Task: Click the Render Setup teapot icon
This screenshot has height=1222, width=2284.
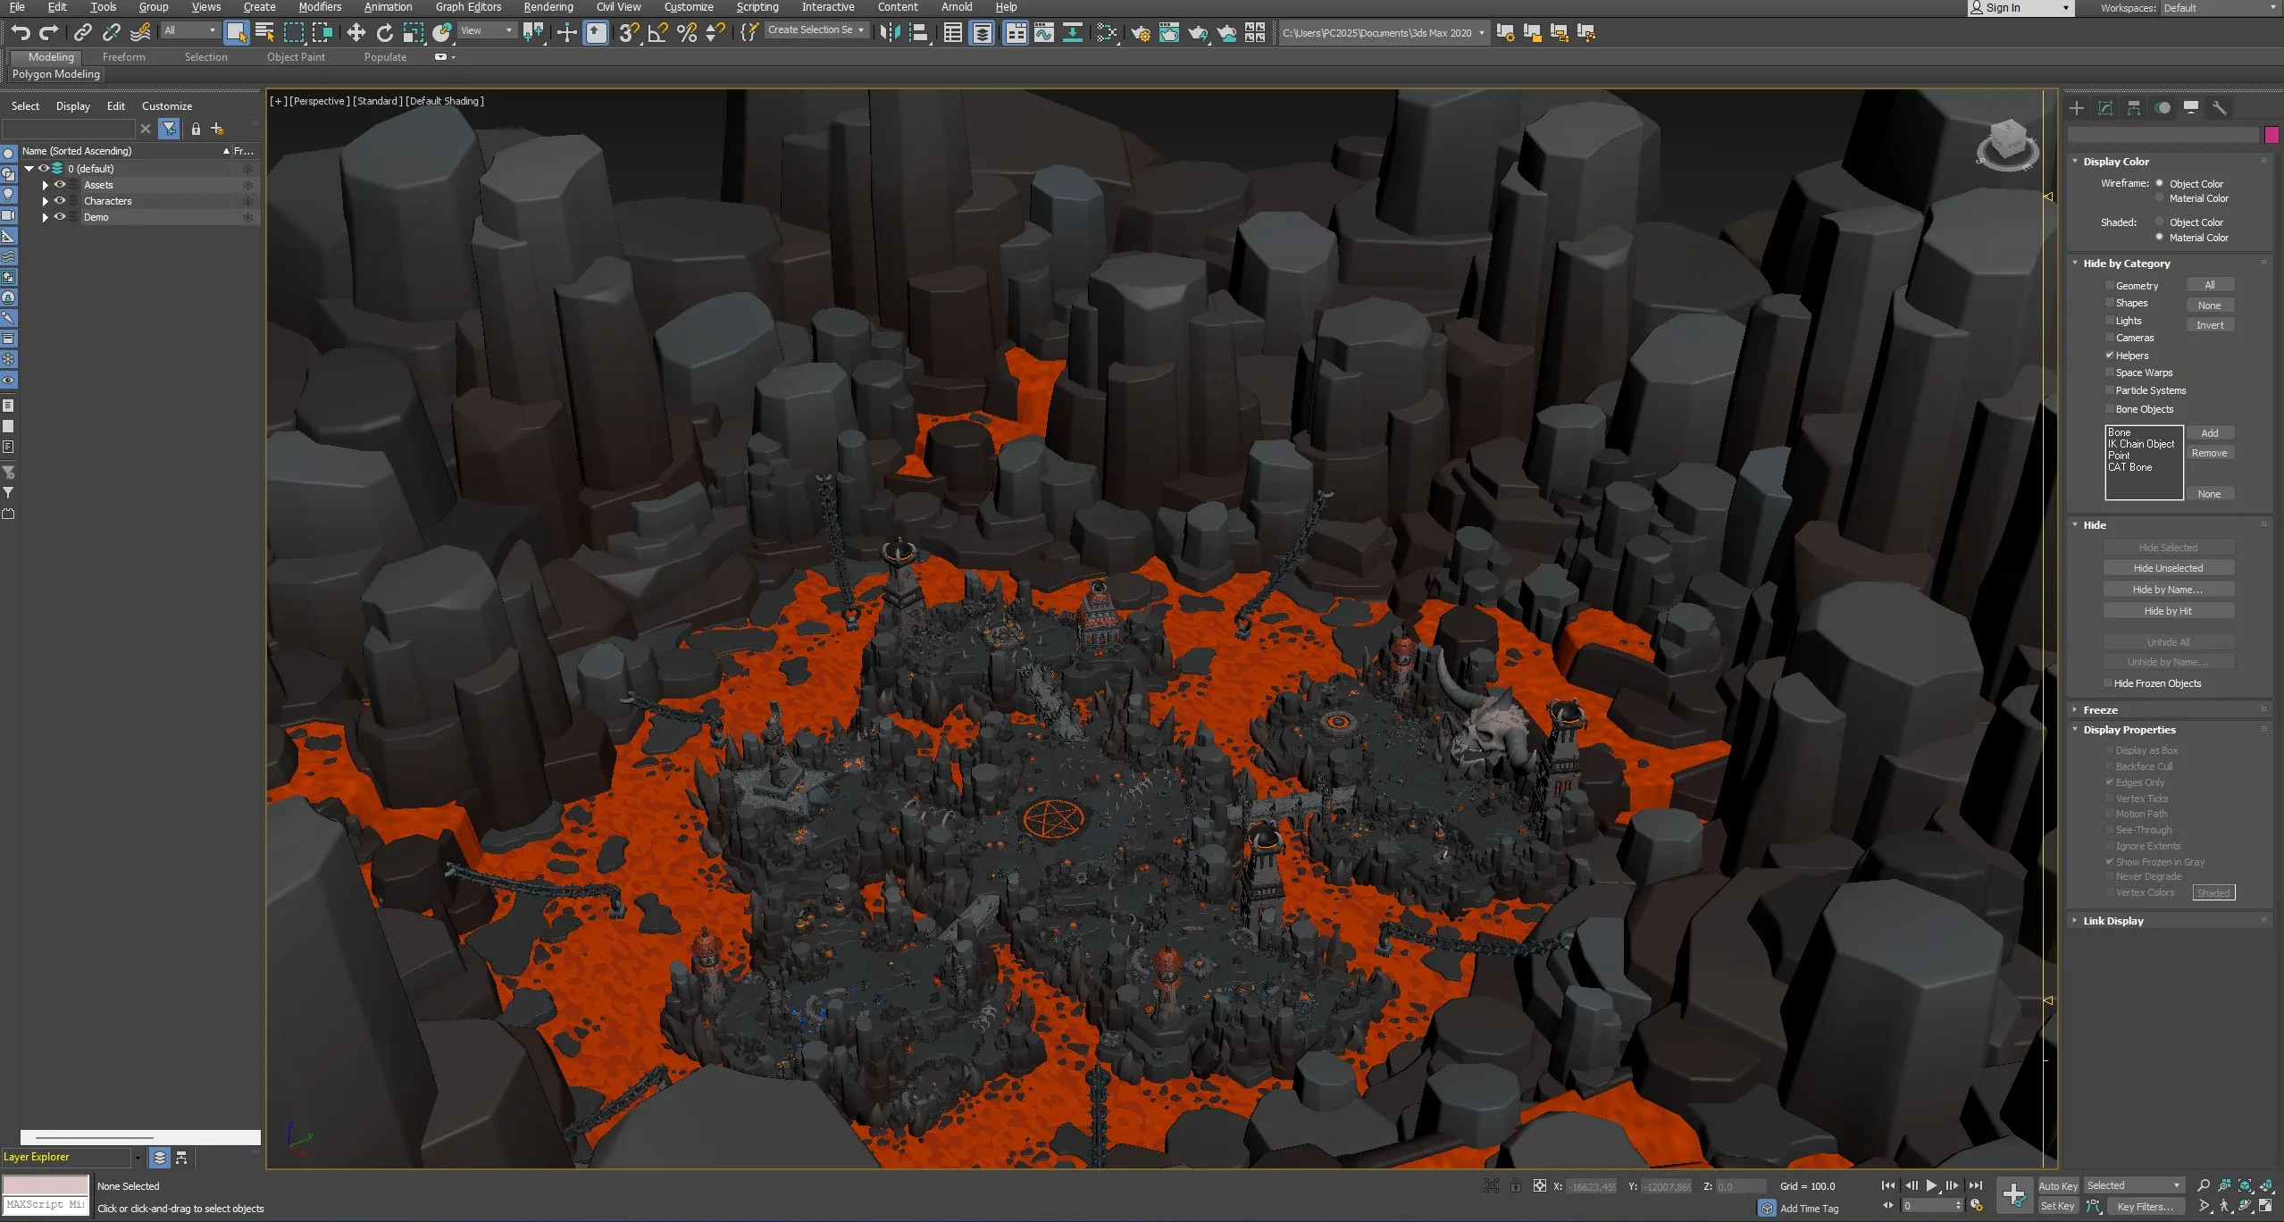Action: (x=1140, y=33)
